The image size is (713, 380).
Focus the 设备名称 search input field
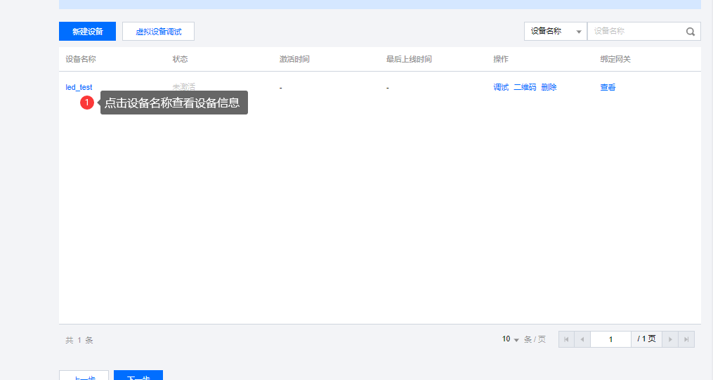click(x=635, y=32)
